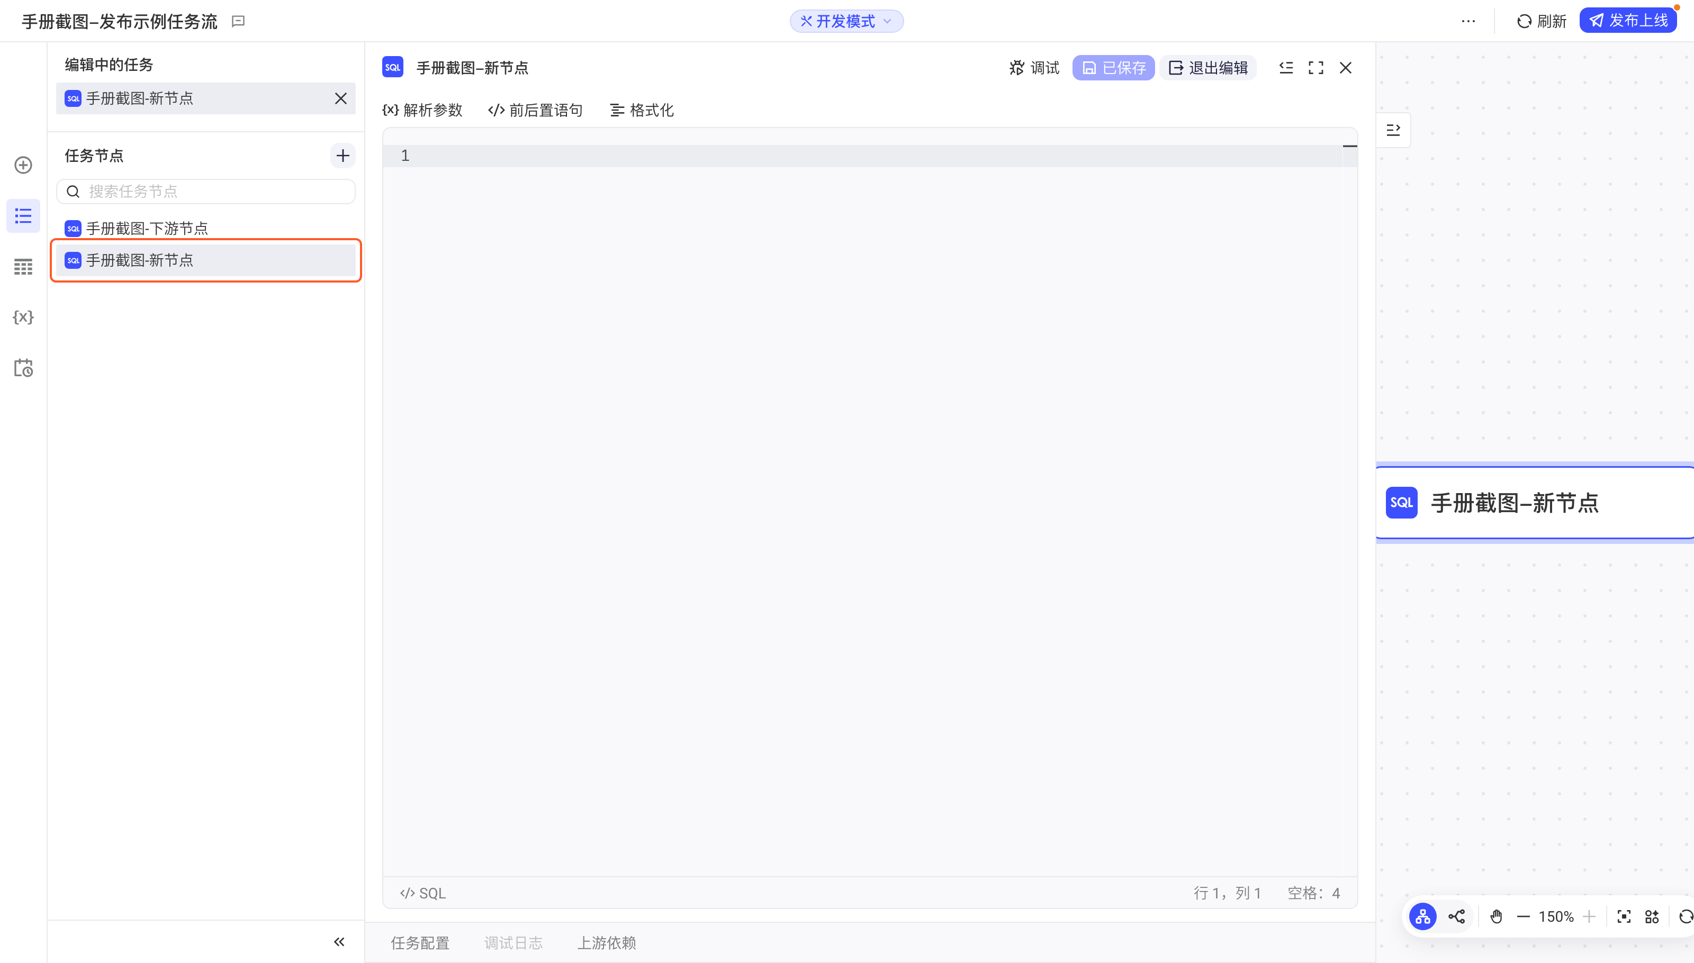Click the 150% zoom level value
Viewport: 1694px width, 963px height.
1556,916
